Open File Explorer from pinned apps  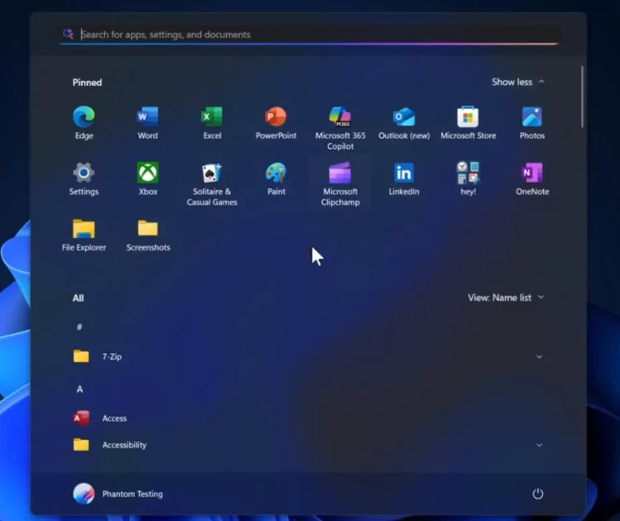[x=84, y=235]
